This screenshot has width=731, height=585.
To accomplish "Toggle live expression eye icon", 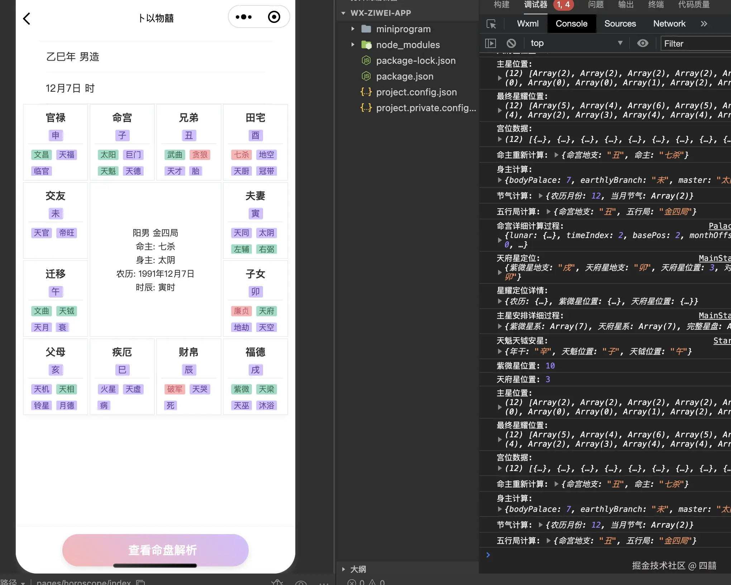I will click(x=642, y=43).
